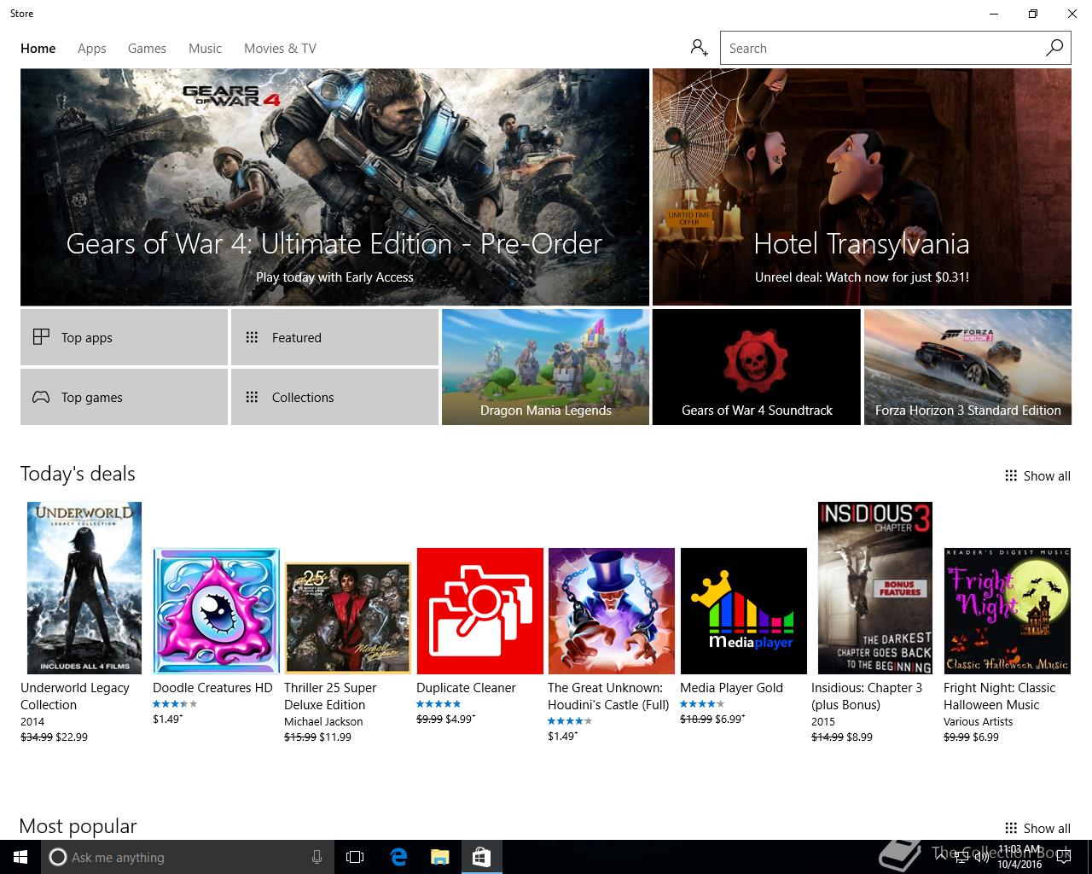
Task: Click the Today's deals heading
Action: [x=78, y=474]
